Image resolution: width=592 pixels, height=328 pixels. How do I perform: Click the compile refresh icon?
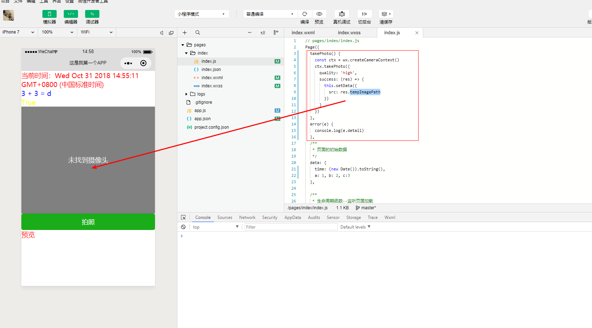(x=305, y=14)
